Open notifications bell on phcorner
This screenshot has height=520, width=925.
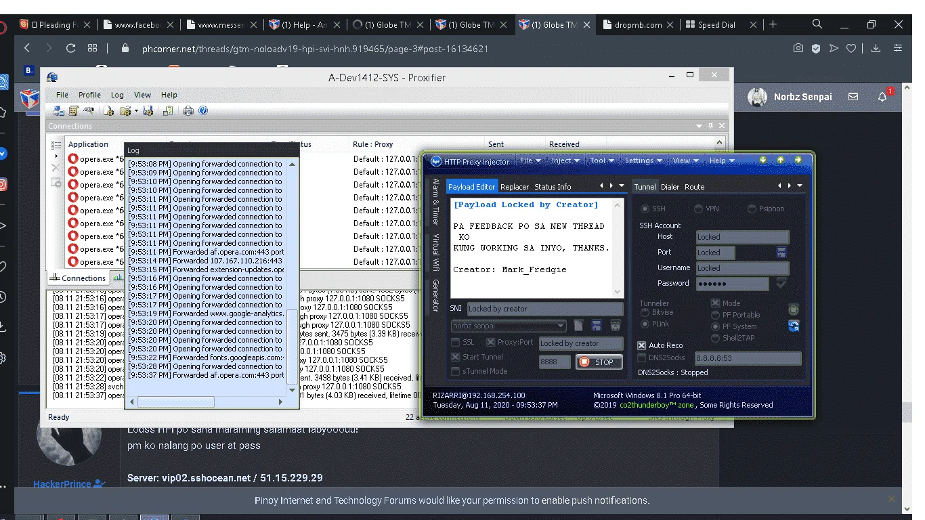pyautogui.click(x=882, y=97)
